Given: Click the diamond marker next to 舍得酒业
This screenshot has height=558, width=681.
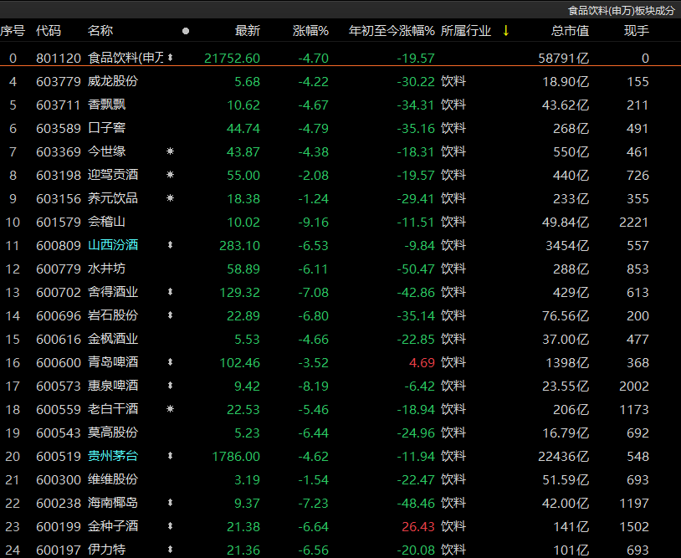Looking at the screenshot, I should click(x=171, y=292).
